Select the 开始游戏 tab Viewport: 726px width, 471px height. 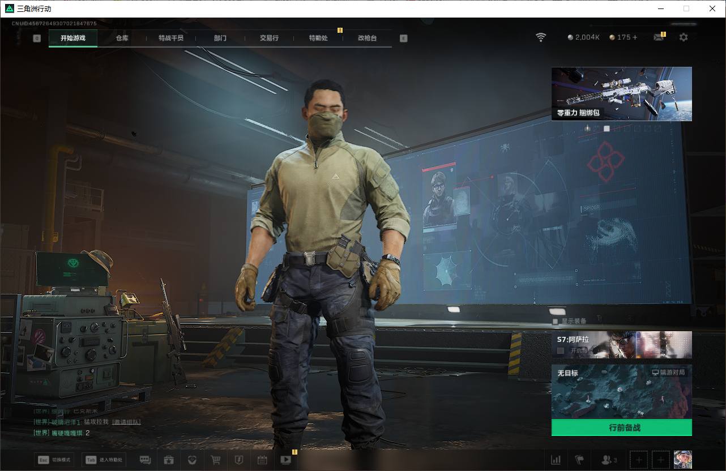click(x=73, y=38)
